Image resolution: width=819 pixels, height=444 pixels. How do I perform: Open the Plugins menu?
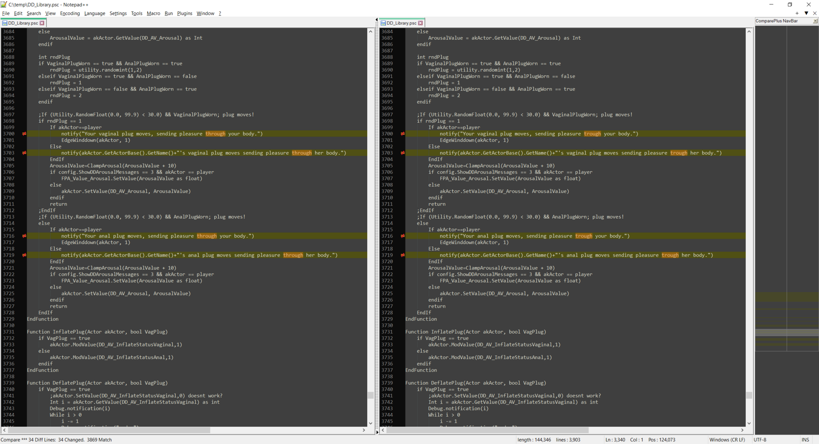pyautogui.click(x=185, y=13)
